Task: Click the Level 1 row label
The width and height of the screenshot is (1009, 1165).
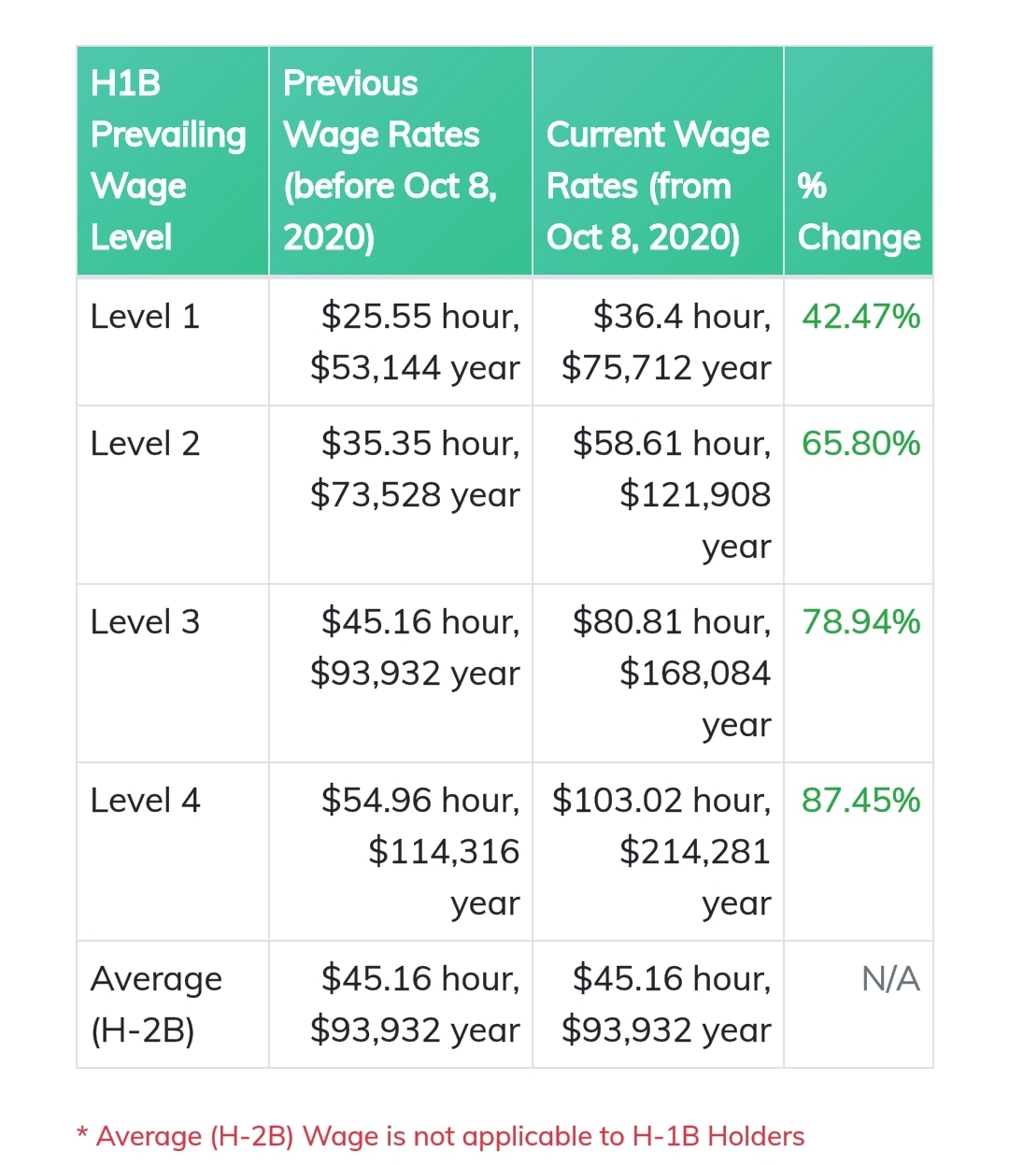Action: point(146,317)
